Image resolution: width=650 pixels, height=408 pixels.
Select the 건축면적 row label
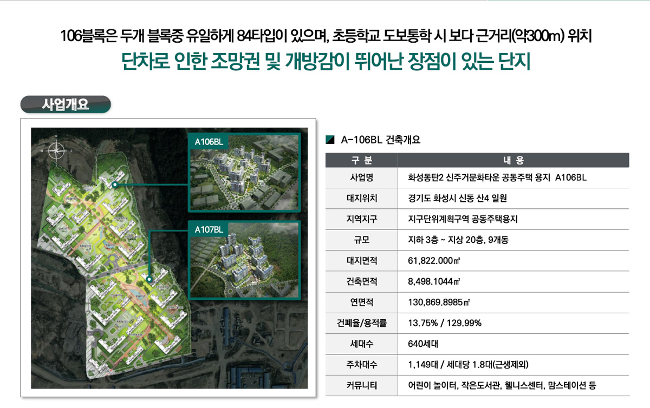click(x=362, y=281)
